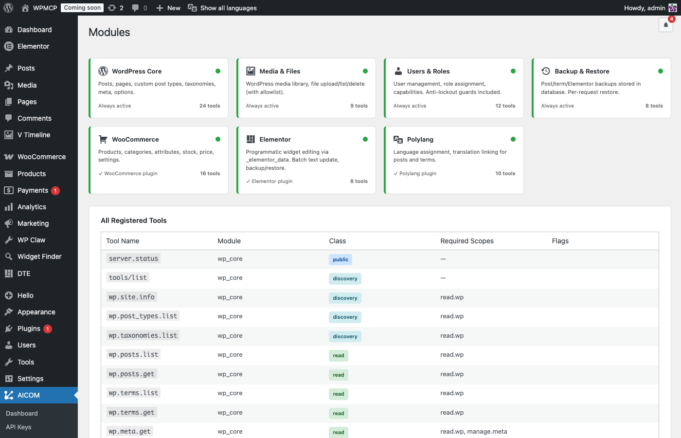Select API Keys under AICOM
Image resolution: width=681 pixels, height=438 pixels.
click(18, 427)
